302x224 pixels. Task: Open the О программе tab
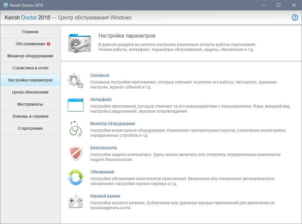(x=30, y=128)
